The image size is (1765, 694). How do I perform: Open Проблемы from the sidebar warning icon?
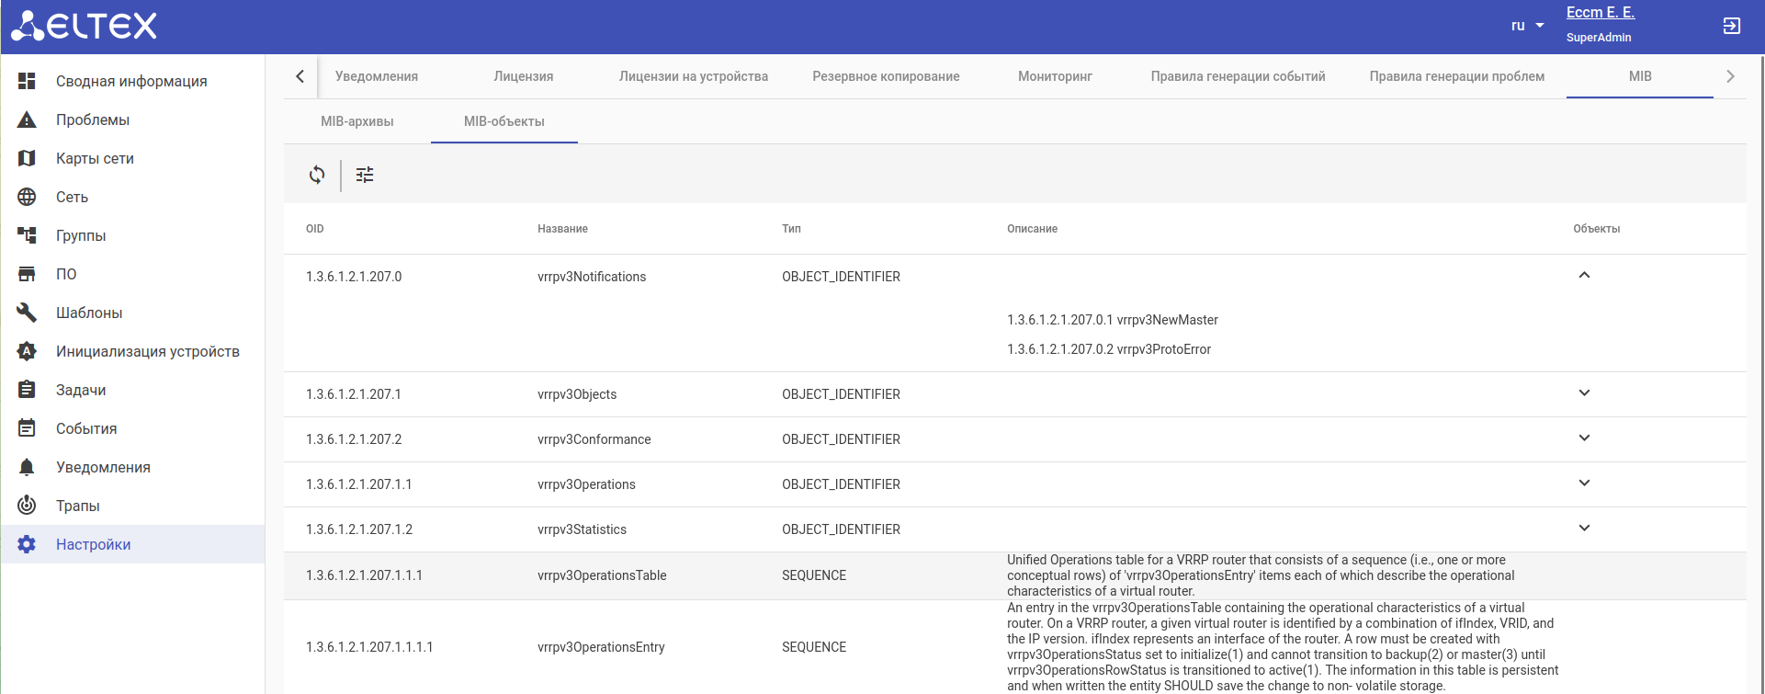[x=27, y=120]
